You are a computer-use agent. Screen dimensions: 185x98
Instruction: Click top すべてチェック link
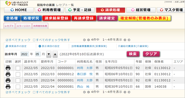click(18, 40)
